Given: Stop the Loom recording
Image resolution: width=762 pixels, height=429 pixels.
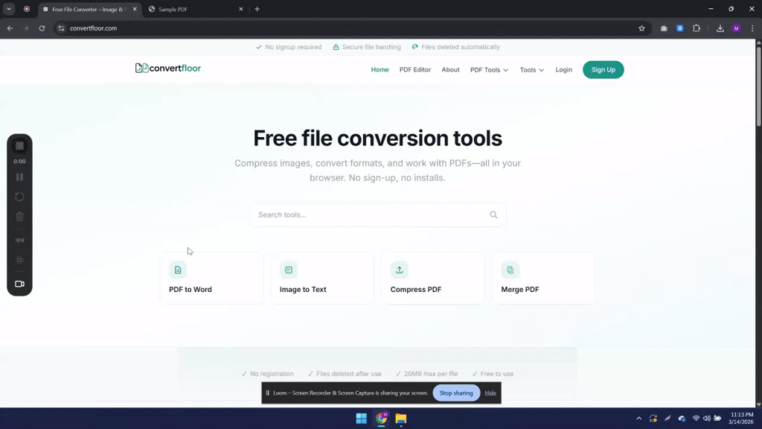Looking at the screenshot, I should tap(19, 145).
